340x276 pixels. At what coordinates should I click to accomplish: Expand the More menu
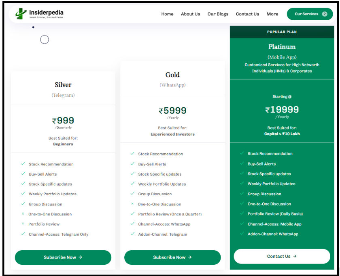(x=272, y=14)
